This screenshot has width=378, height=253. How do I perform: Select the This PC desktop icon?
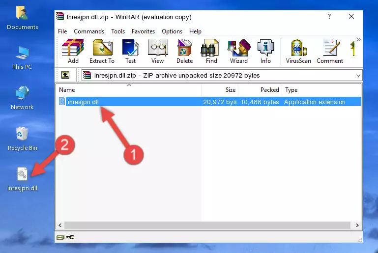[22, 58]
